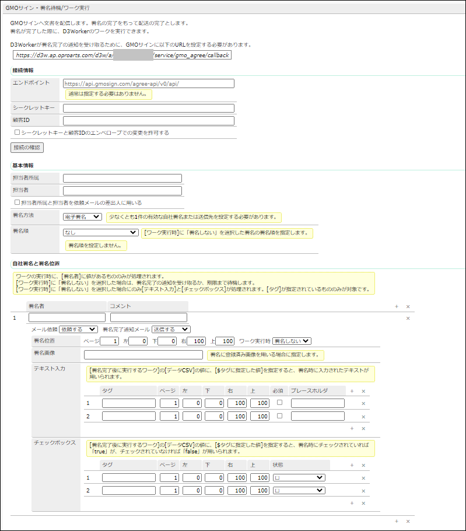Click the 署名位置 右 value field
The height and width of the screenshot is (531, 466).
(197, 341)
